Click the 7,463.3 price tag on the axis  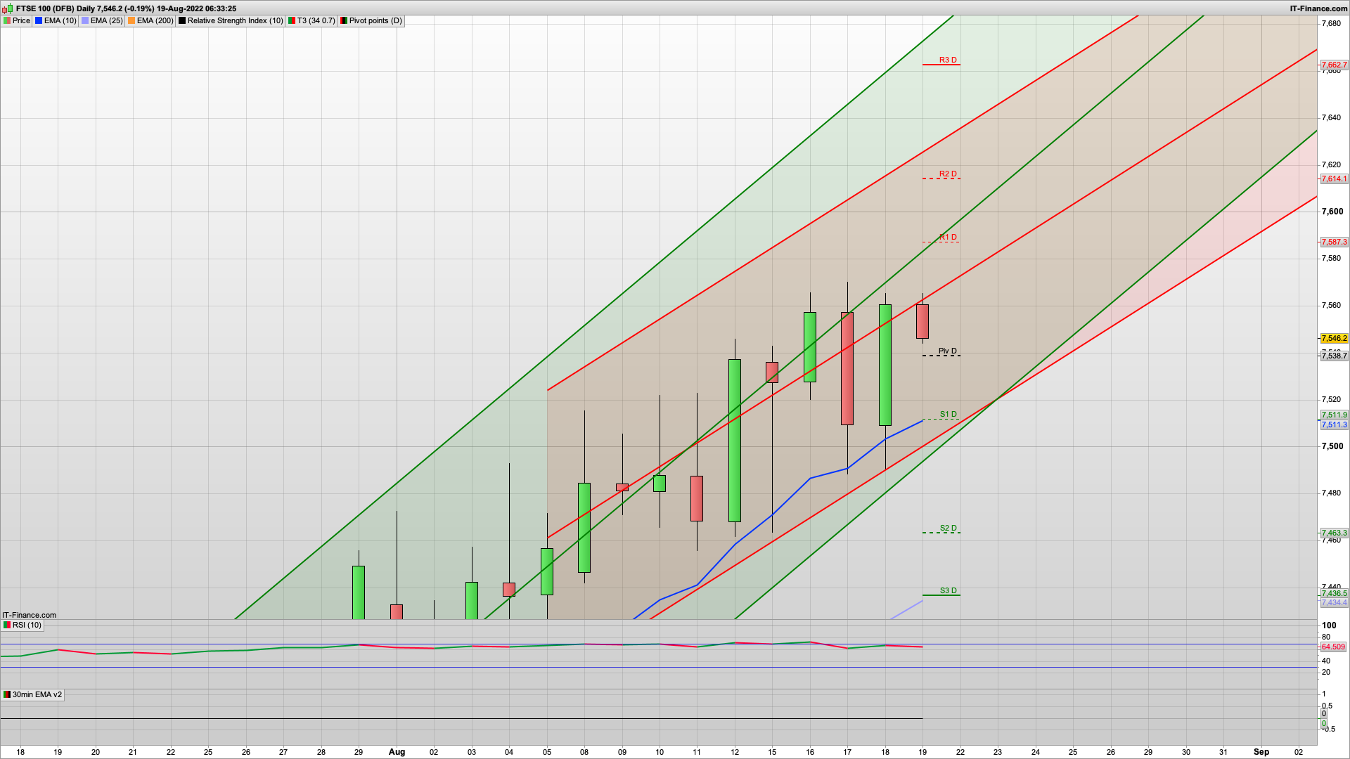click(1334, 533)
